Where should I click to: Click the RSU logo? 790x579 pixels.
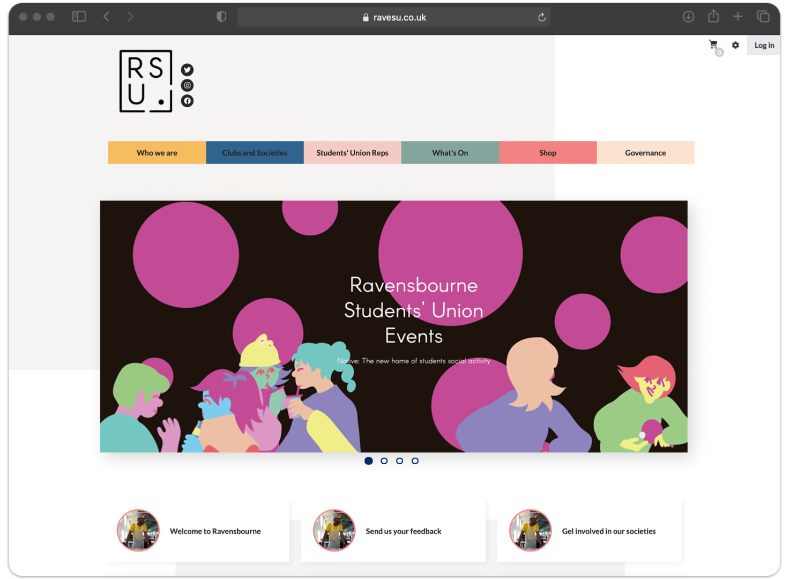point(146,81)
